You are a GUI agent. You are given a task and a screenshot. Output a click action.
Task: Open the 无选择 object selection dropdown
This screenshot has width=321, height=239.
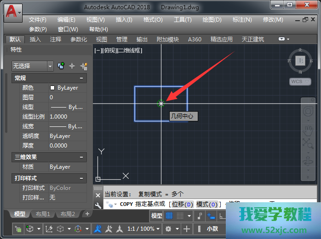pos(50,66)
